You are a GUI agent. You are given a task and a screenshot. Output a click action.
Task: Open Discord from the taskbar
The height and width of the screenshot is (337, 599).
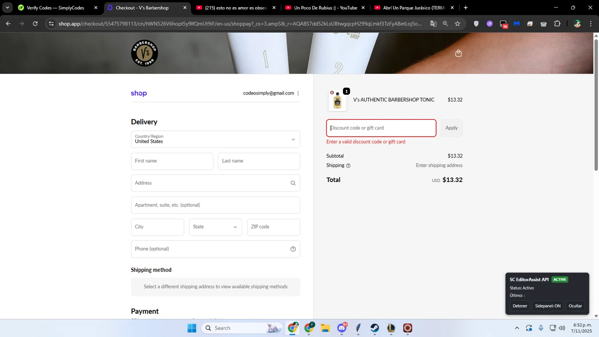pyautogui.click(x=342, y=328)
